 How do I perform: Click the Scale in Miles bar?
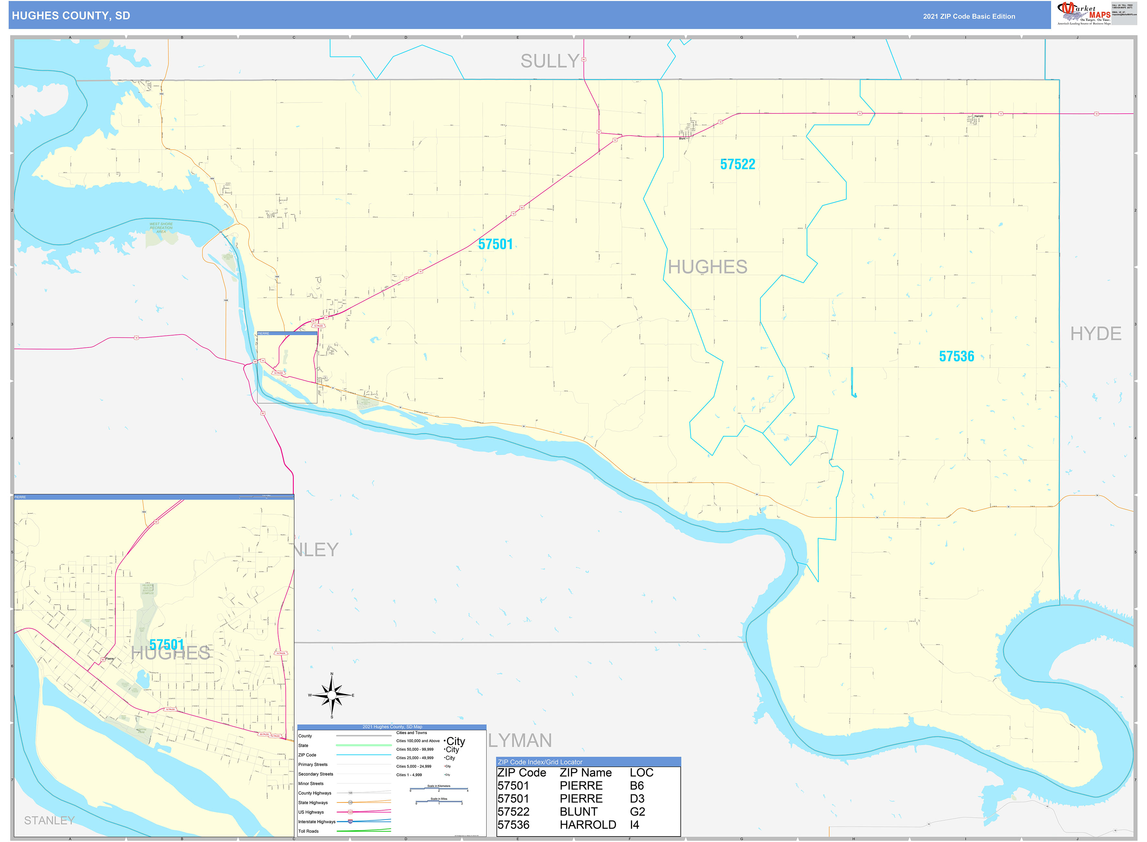click(439, 802)
